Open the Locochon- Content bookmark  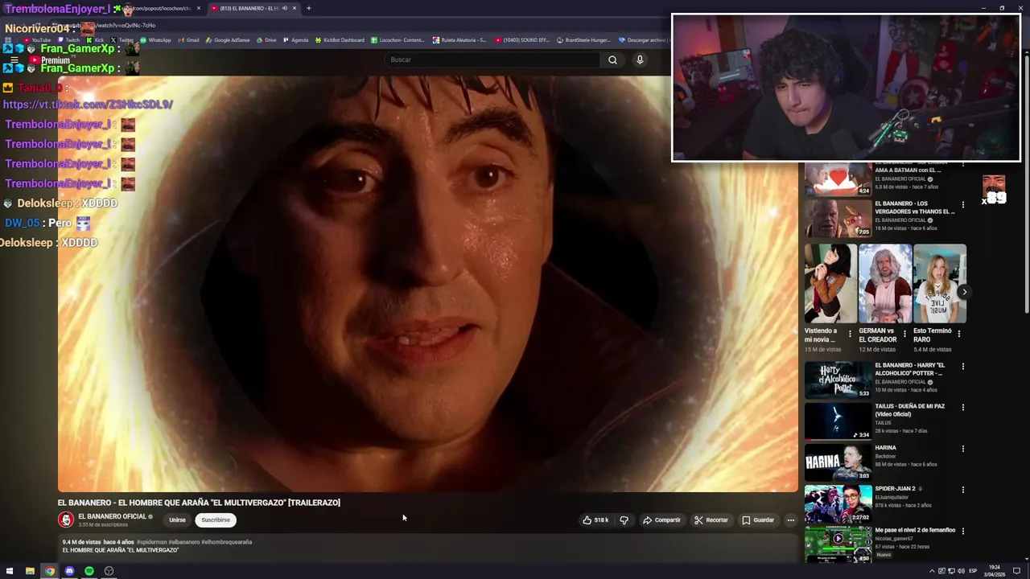[398, 40]
